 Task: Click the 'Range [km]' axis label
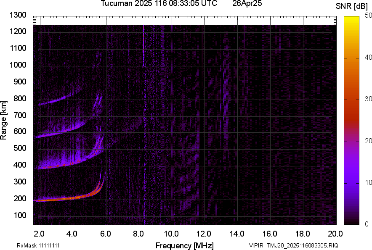click(3, 120)
